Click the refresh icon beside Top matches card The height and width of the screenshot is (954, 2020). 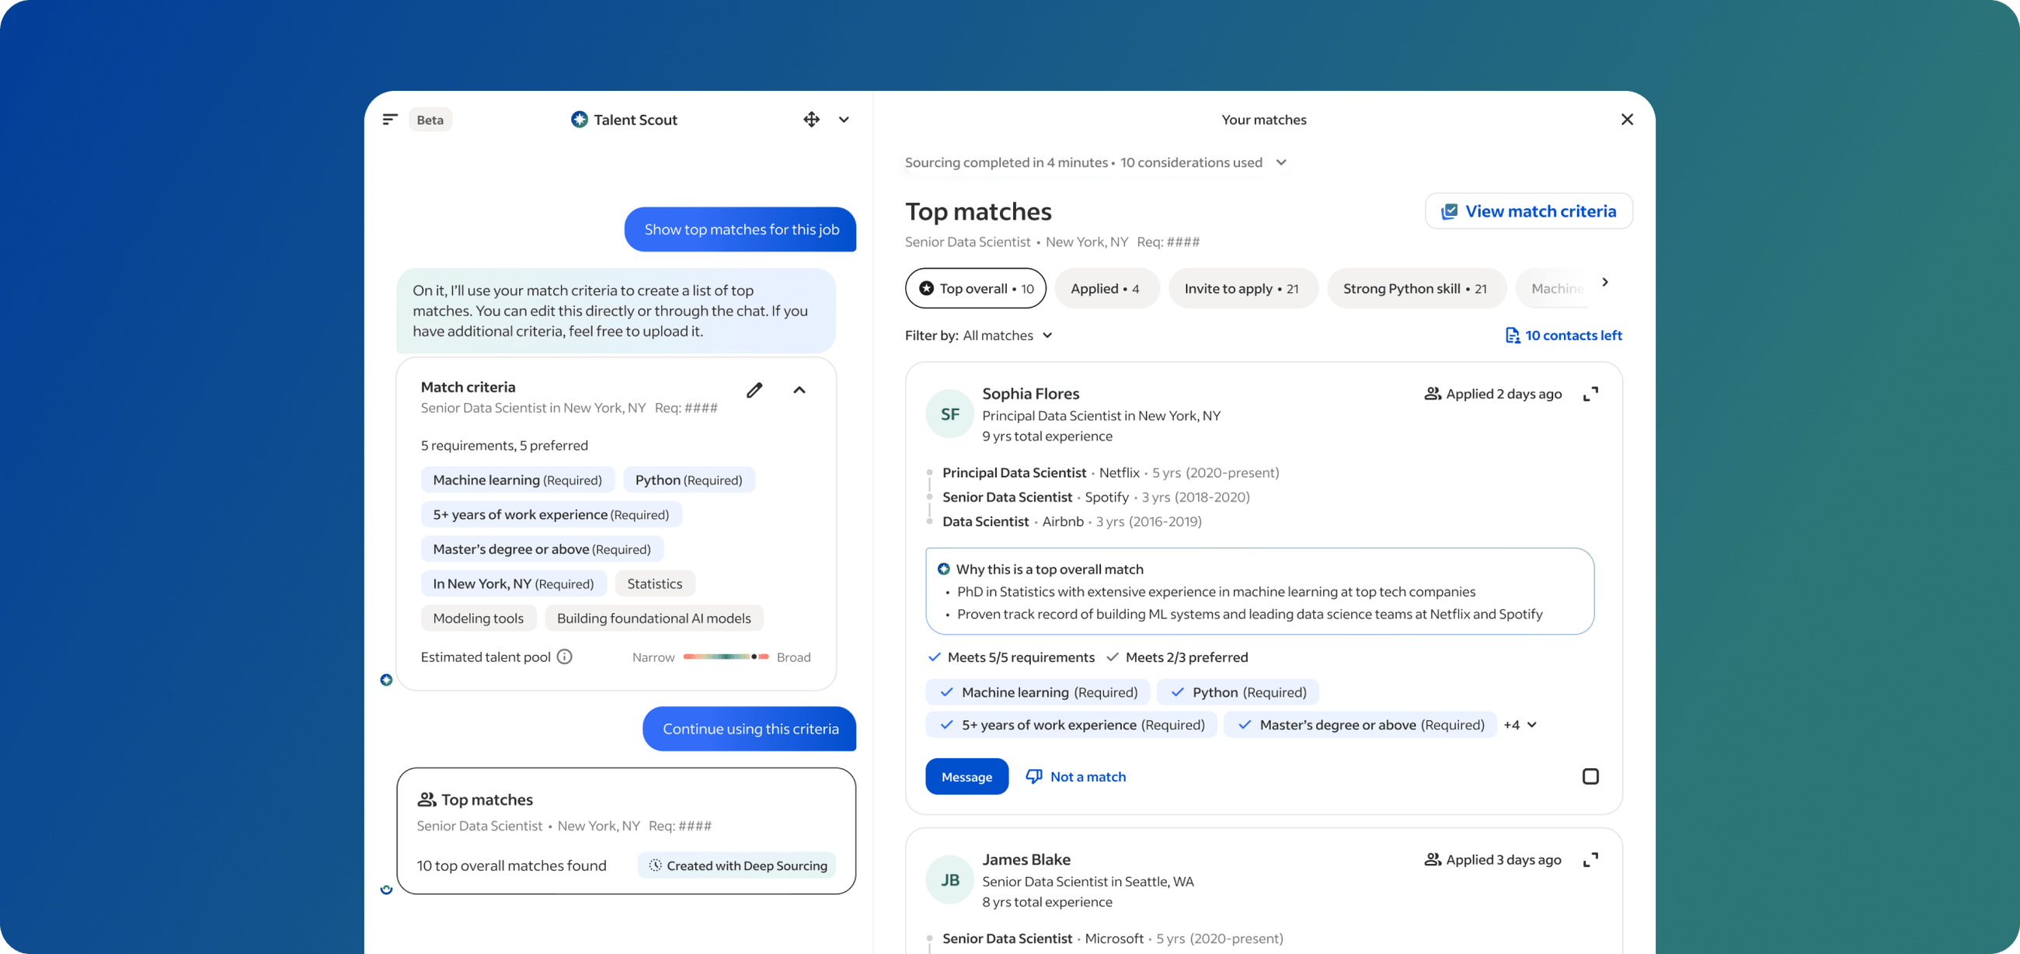coord(386,890)
